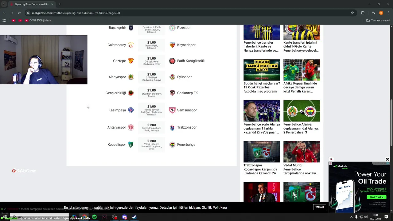Open Afrika Kupası finalinde article link
Viewport: 393px width, 221px height.
tap(302, 87)
